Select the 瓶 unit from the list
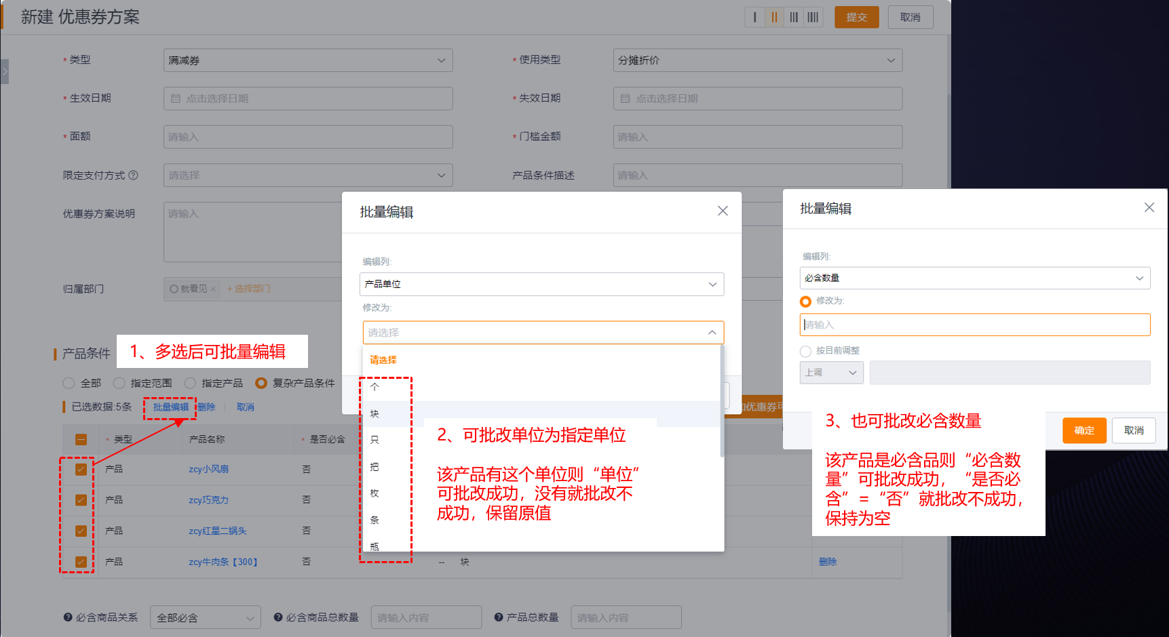Viewport: 1169px width, 637px height. coord(374,546)
